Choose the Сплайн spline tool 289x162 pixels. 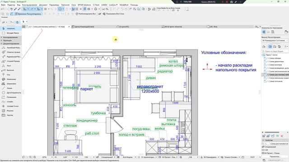coord(11,102)
